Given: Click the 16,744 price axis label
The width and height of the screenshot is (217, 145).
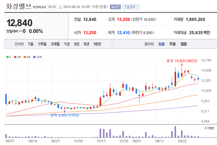Looking at the screenshot, I should [206, 60].
